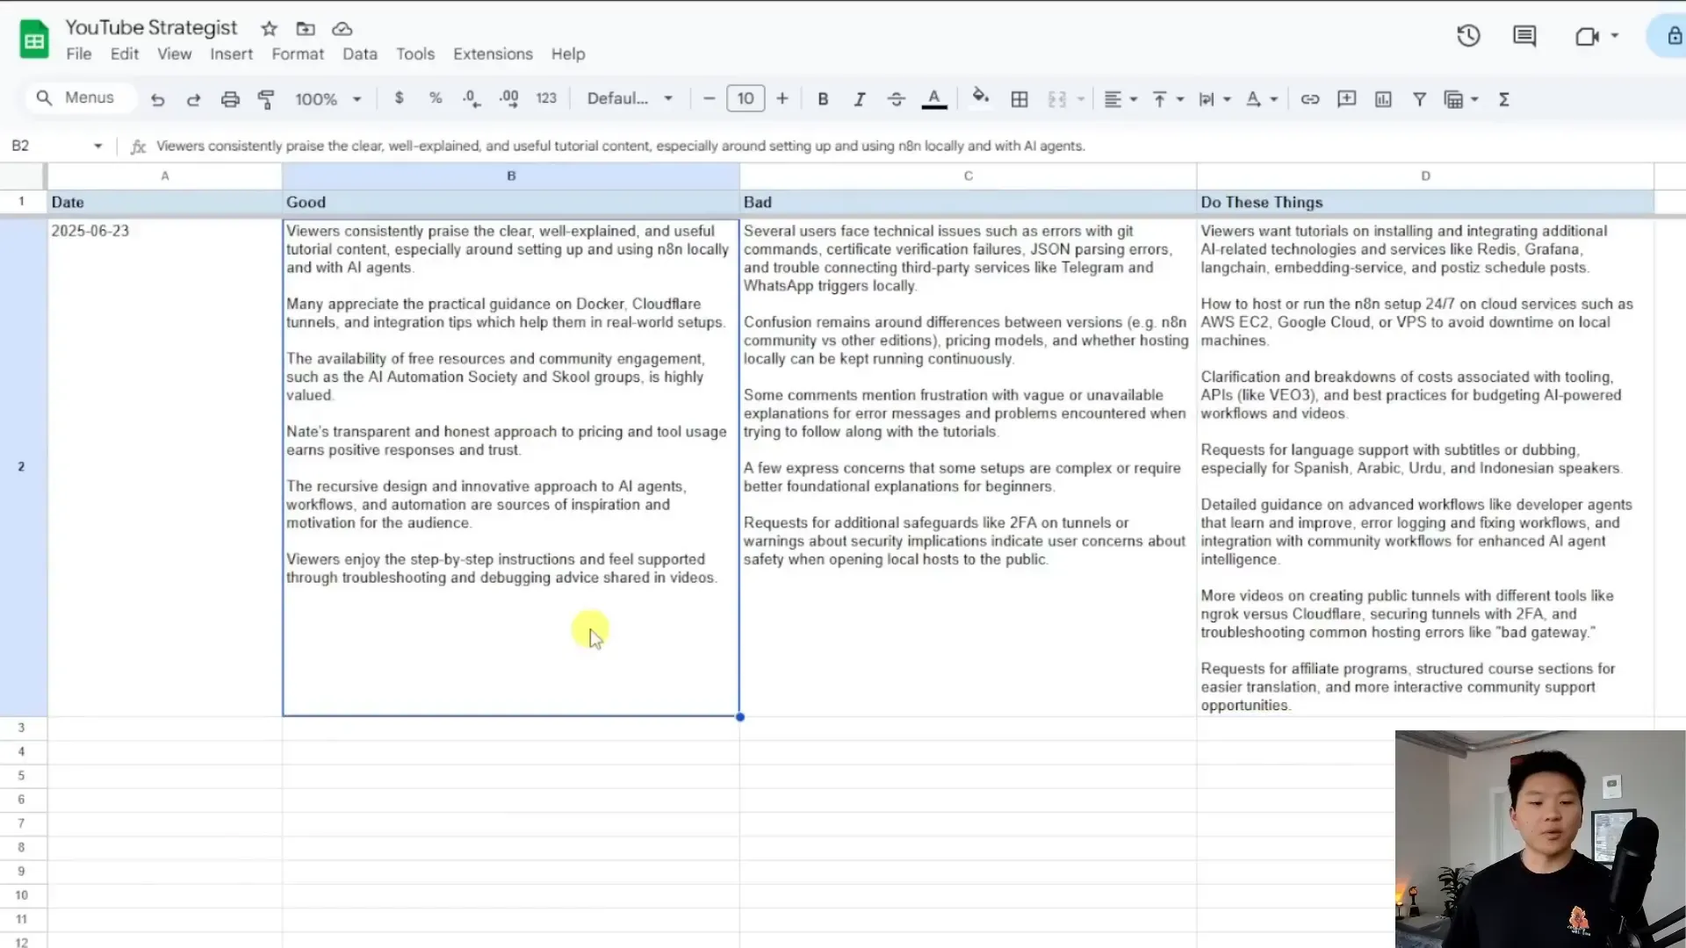The image size is (1686, 948).
Task: Open the Format menu
Action: point(298,54)
